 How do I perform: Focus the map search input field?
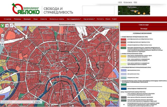[x=16, y=102]
